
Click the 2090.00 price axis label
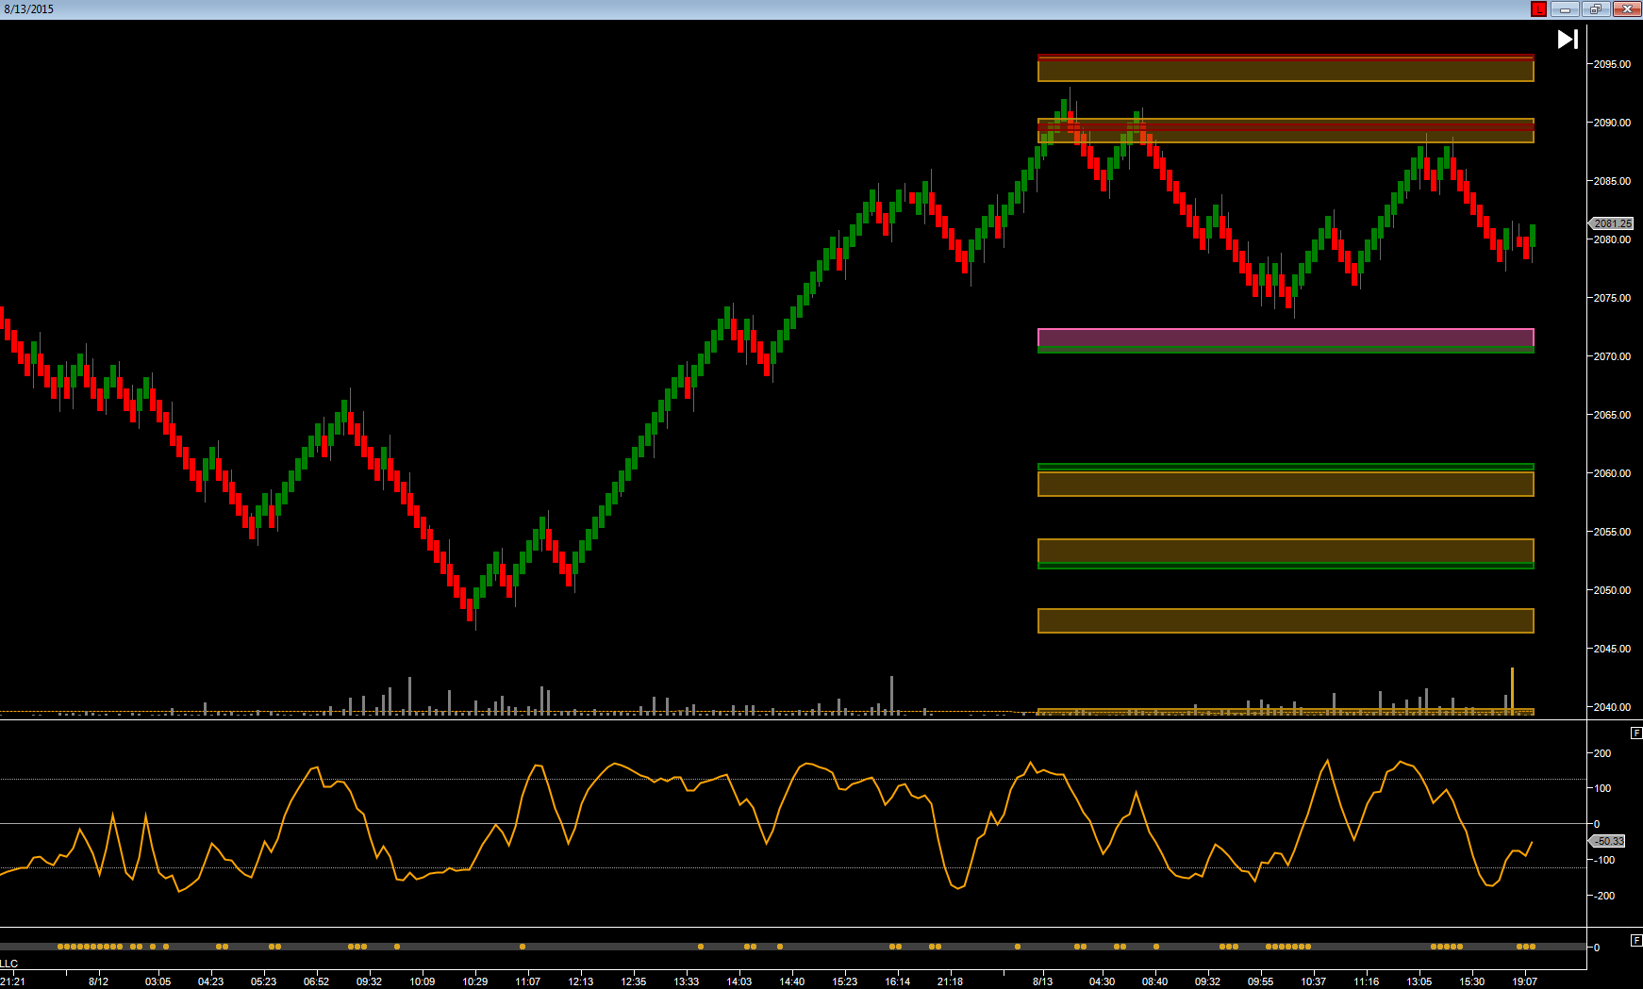pyautogui.click(x=1612, y=123)
